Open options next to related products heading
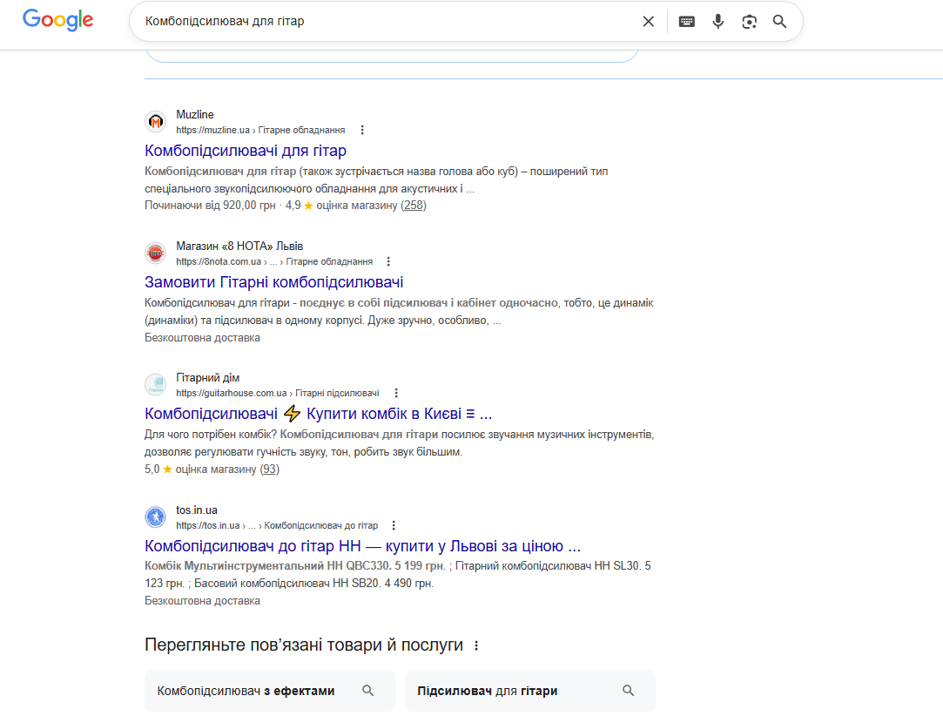Viewport: 943px width, 716px height. 475,646
